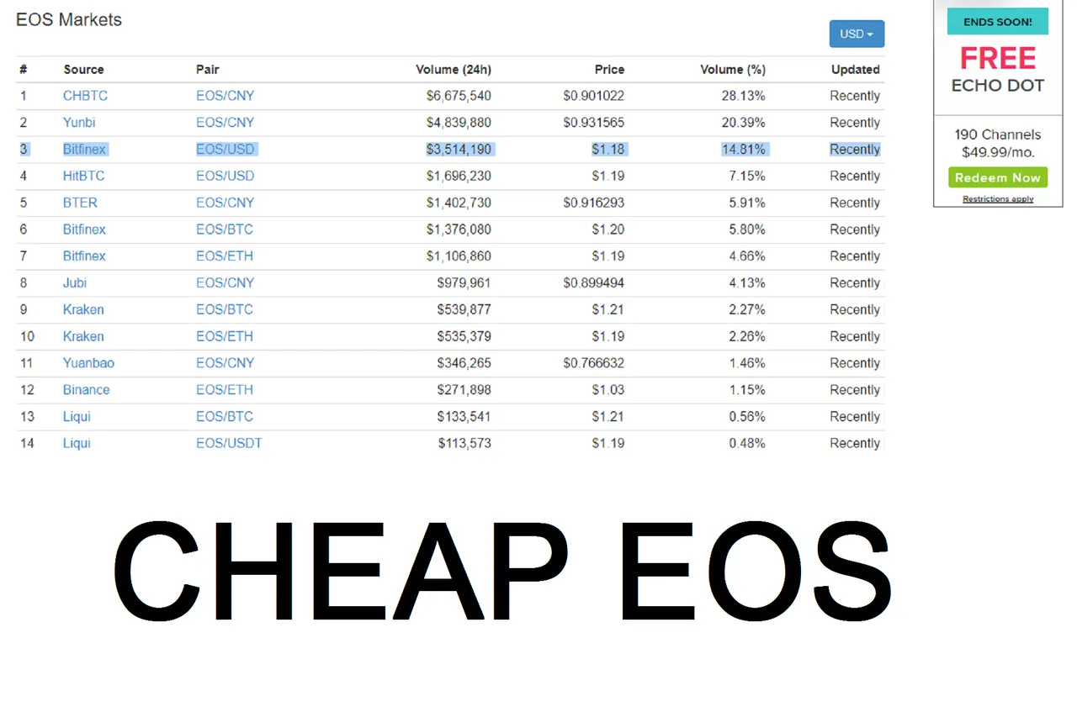Sort by the Updated column header
1077x717 pixels.
[x=856, y=70]
